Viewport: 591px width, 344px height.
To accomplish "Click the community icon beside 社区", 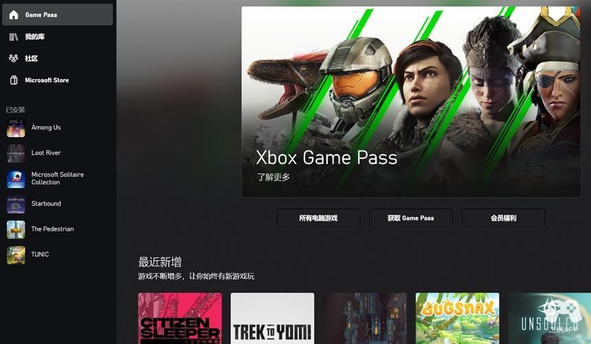I will point(14,58).
